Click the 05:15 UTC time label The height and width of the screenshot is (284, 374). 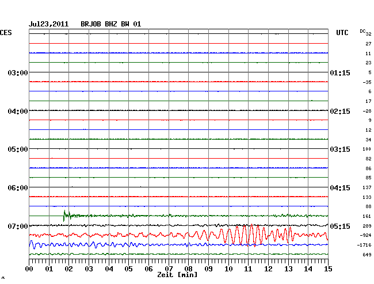tap(340, 226)
